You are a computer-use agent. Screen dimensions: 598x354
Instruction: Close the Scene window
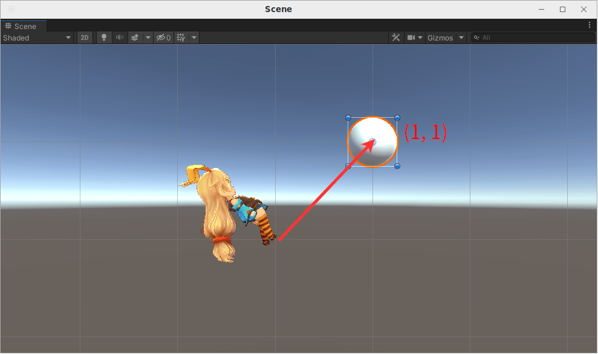point(583,9)
